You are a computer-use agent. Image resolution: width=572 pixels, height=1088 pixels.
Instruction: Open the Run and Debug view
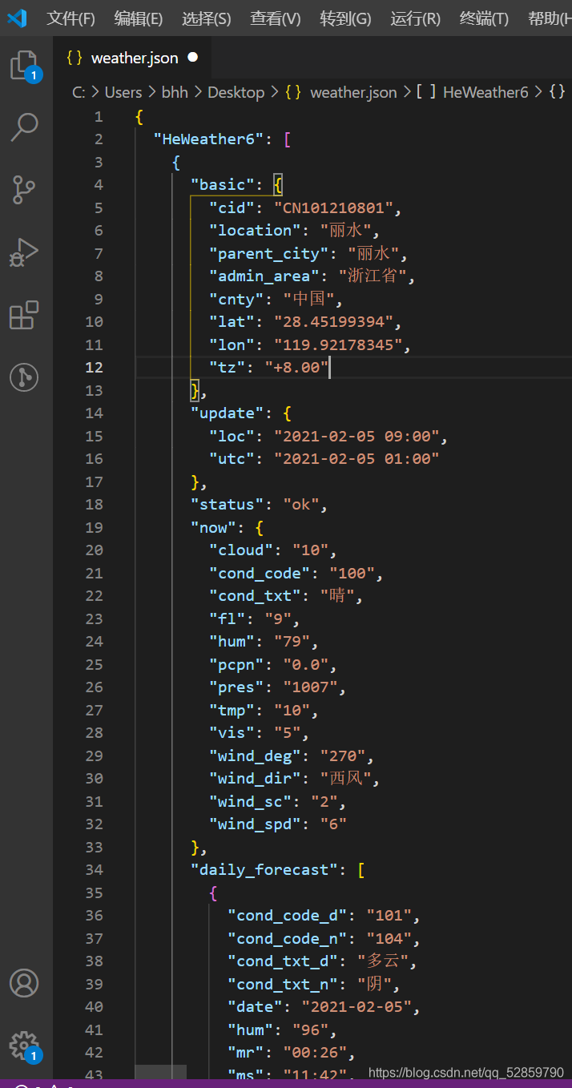[x=24, y=253]
